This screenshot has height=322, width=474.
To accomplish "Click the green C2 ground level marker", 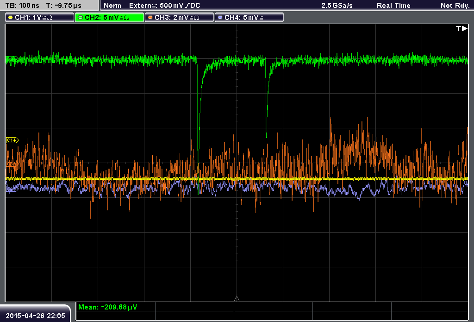I will (12, 59).
